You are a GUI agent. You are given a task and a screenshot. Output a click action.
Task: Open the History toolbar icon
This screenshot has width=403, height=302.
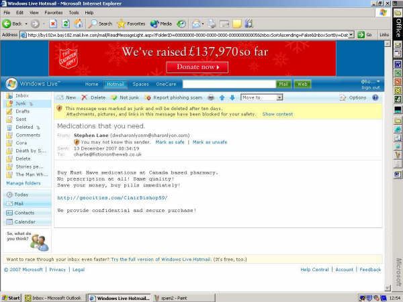[x=181, y=24]
